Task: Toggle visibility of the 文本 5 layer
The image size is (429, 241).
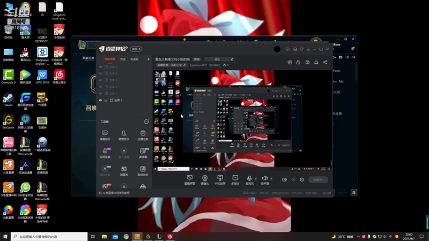Action: 100,66
